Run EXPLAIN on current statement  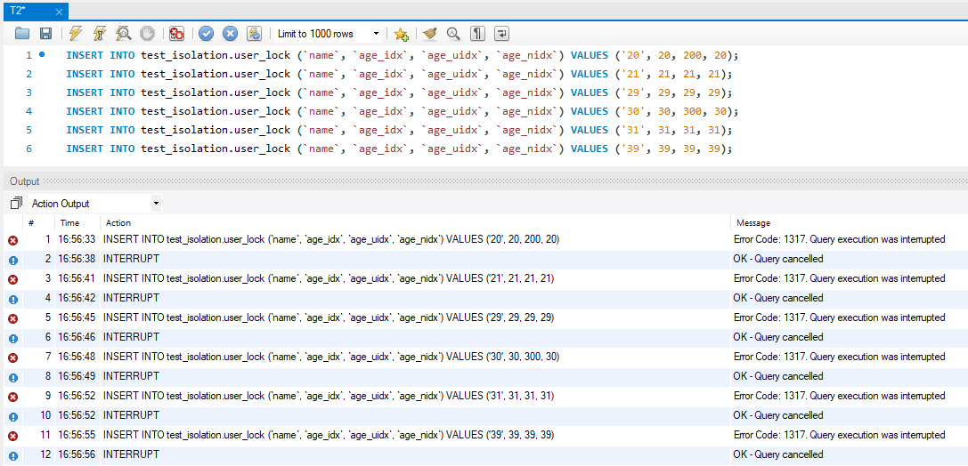(x=124, y=33)
